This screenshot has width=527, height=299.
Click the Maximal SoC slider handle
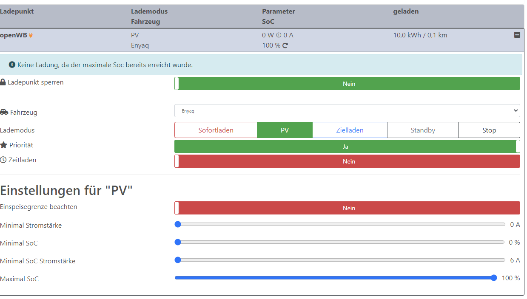coord(494,278)
